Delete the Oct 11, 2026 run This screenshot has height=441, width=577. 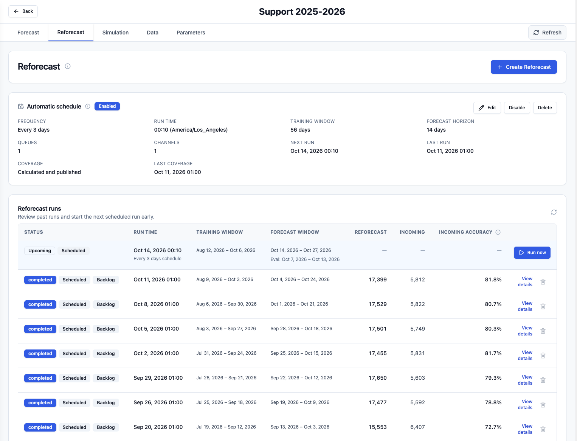point(543,282)
